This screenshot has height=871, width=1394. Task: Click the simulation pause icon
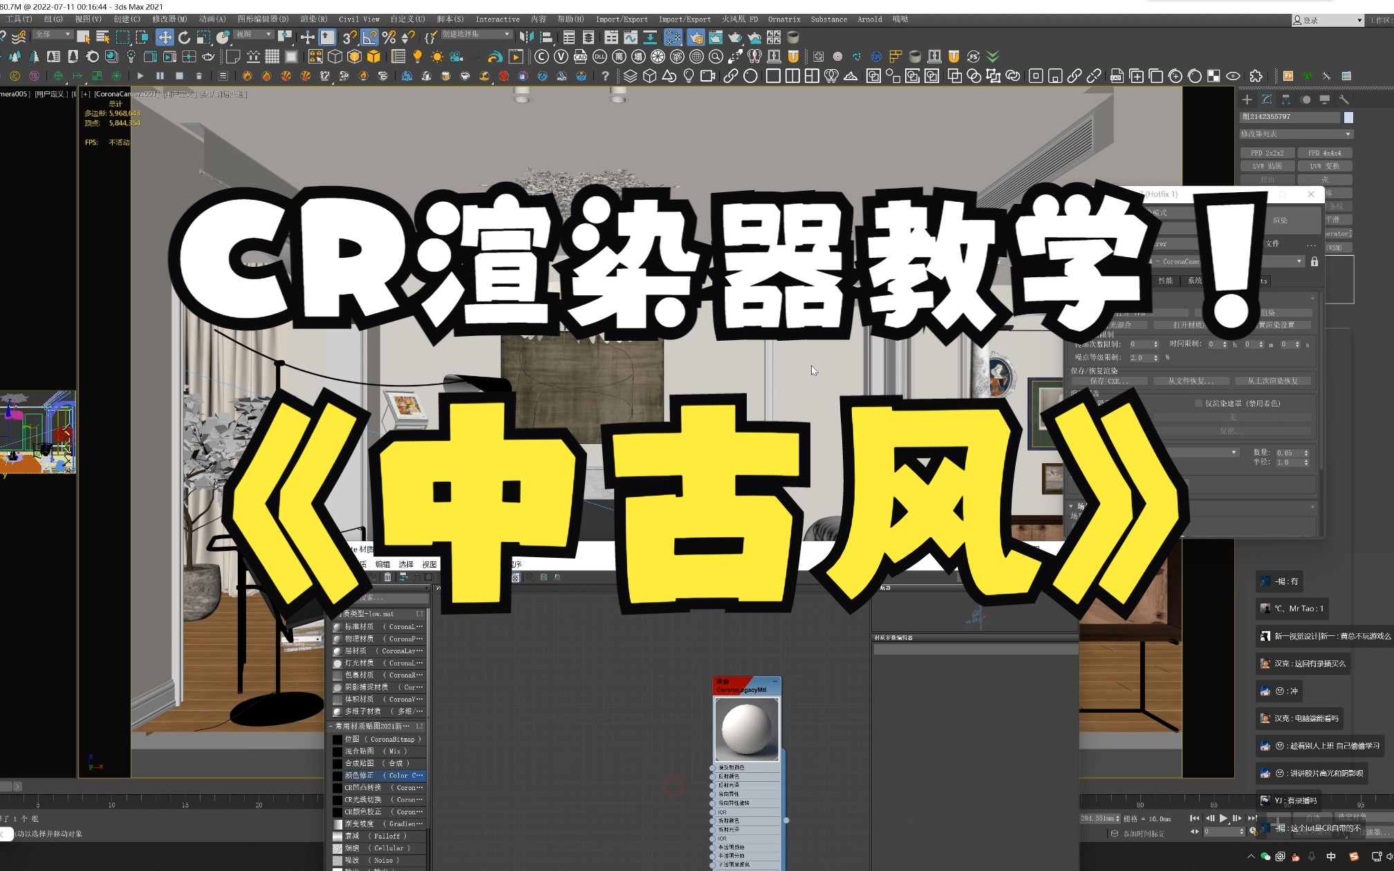coord(160,76)
